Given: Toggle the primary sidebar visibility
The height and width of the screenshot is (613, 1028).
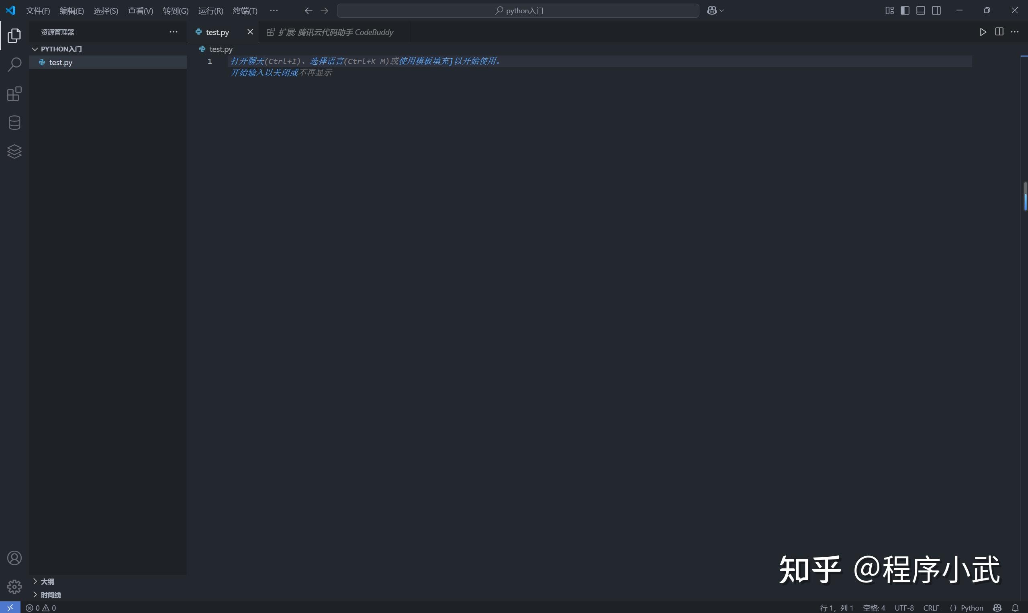Looking at the screenshot, I should pyautogui.click(x=905, y=10).
